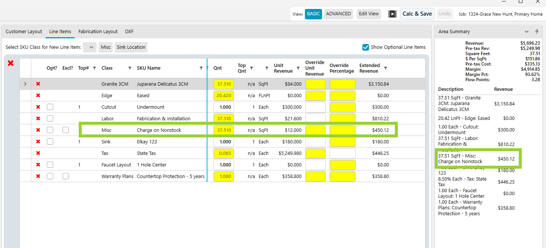This screenshot has width=546, height=248.
Task: Open the Area Summary chevron menu
Action: (527, 32)
